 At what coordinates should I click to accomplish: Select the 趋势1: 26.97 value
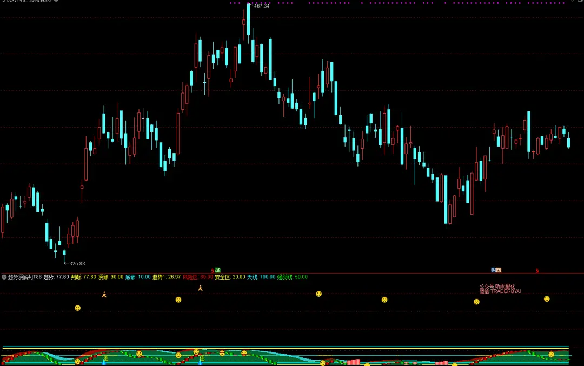[167, 277]
